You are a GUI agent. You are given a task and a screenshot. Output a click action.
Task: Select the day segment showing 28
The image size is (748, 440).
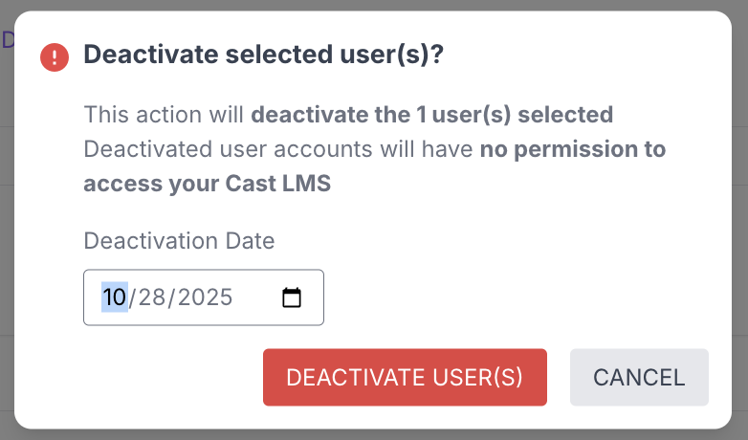[151, 297]
